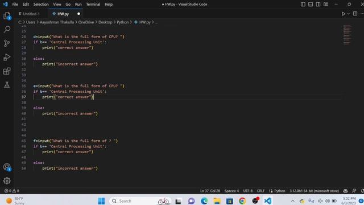Click the Copilot-style face icon in the status bar
364x205 pixels.
345,191
